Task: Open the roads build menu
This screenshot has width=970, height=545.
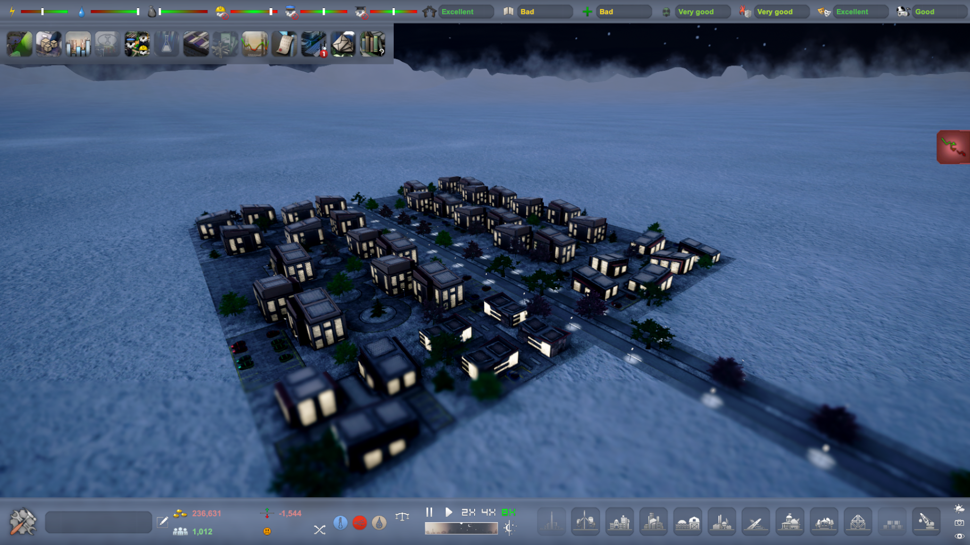Action: point(756,522)
